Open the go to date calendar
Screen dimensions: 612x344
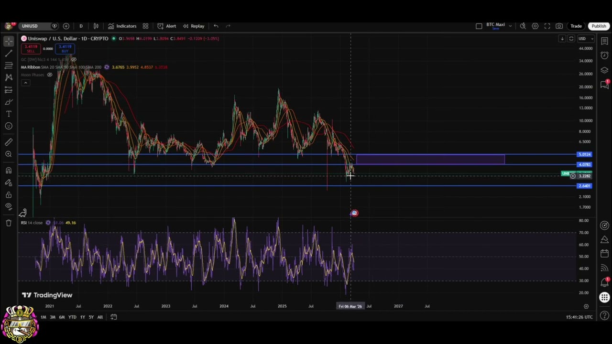pyautogui.click(x=113, y=317)
